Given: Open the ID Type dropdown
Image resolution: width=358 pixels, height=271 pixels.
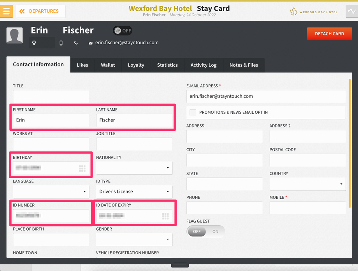Looking at the screenshot, I should 134,192.
